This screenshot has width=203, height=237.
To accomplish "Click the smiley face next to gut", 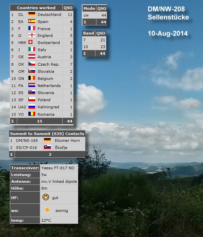I will 46,197.
